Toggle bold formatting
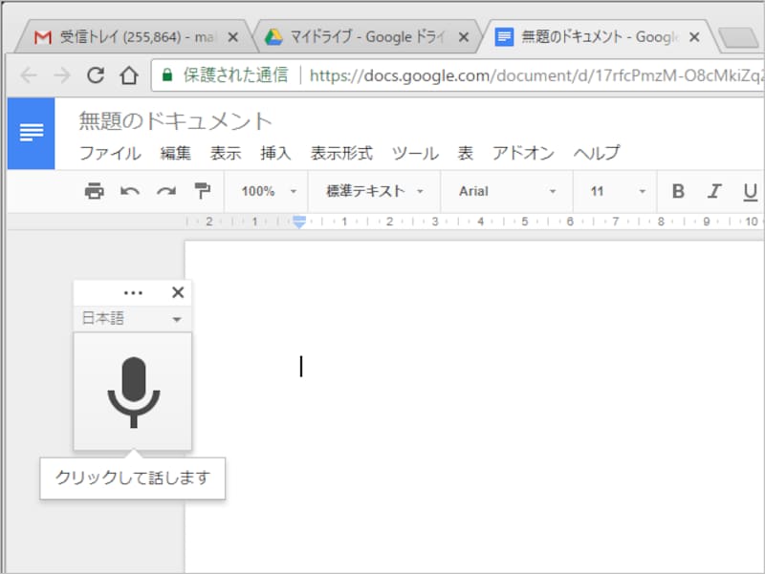Screen dimensions: 765x574 pos(678,191)
